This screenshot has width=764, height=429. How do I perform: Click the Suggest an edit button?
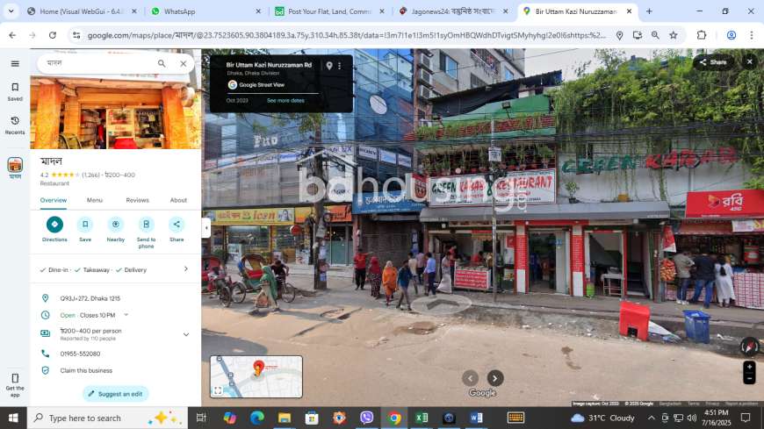pyautogui.click(x=115, y=393)
